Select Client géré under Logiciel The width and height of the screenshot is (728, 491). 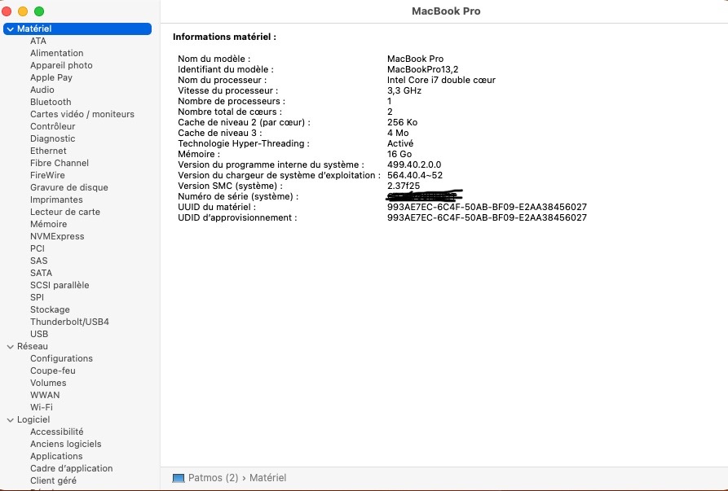[x=53, y=480]
